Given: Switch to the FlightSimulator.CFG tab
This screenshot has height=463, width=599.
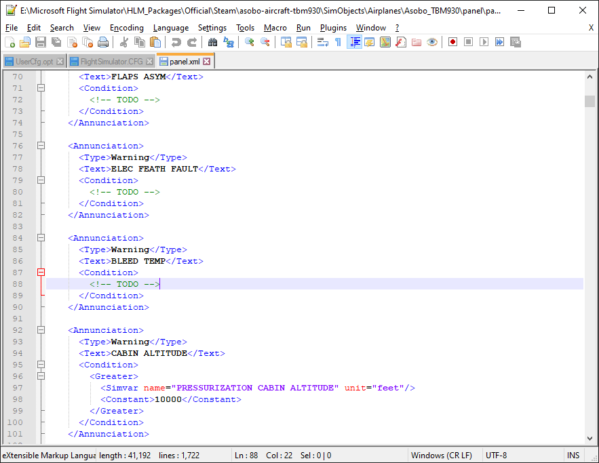Looking at the screenshot, I should tap(111, 62).
